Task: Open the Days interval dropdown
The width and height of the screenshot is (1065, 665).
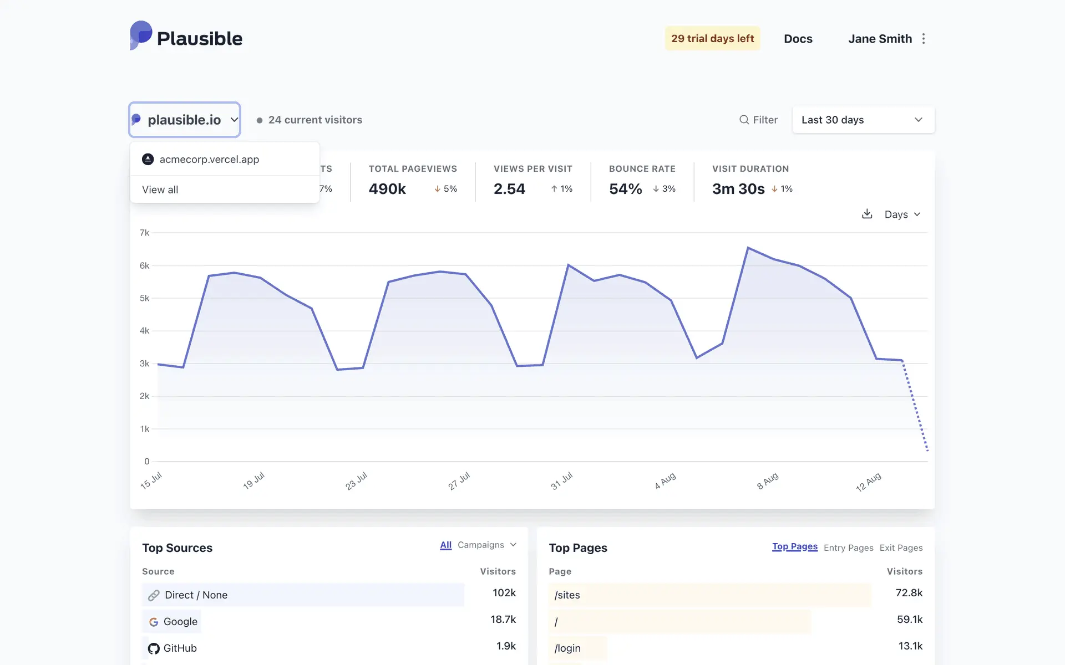Action: click(x=902, y=214)
